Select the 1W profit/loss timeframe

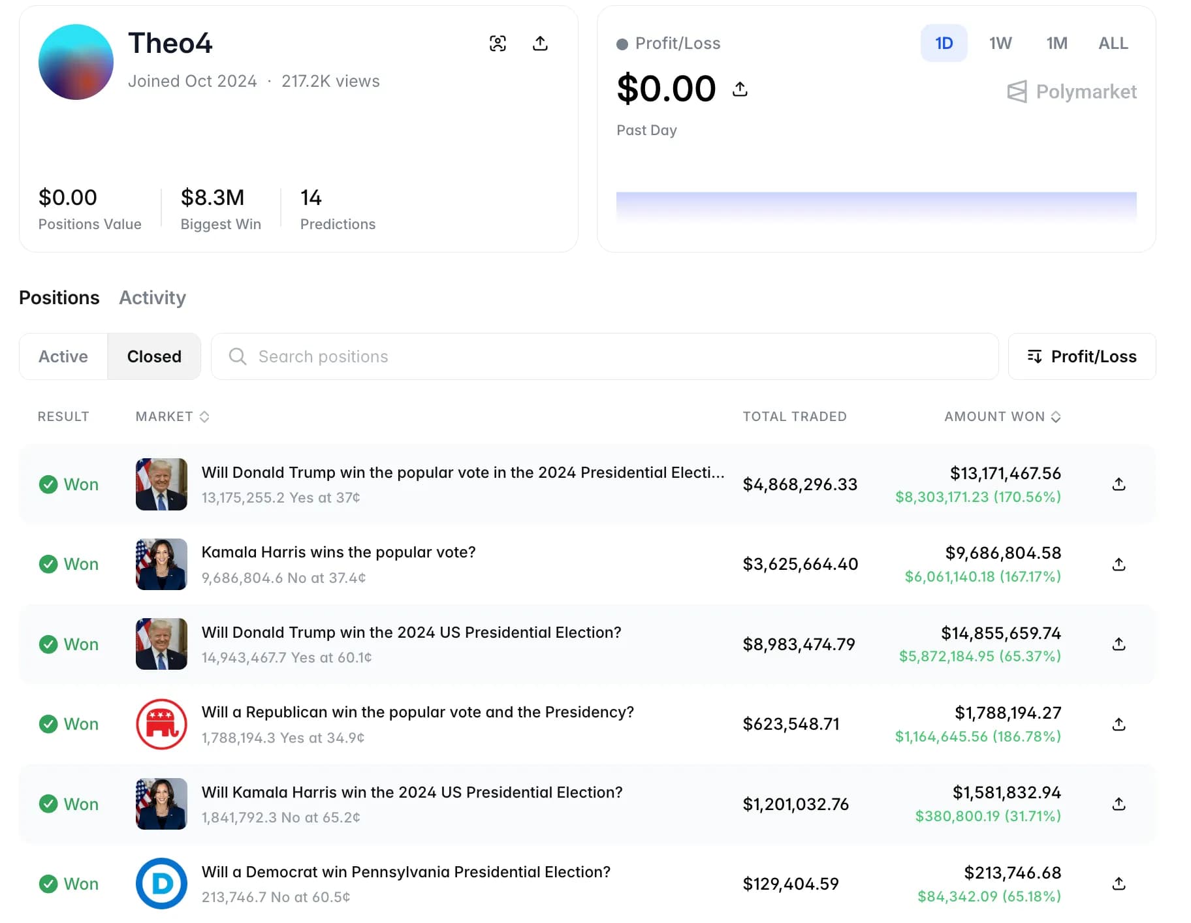coord(1000,43)
